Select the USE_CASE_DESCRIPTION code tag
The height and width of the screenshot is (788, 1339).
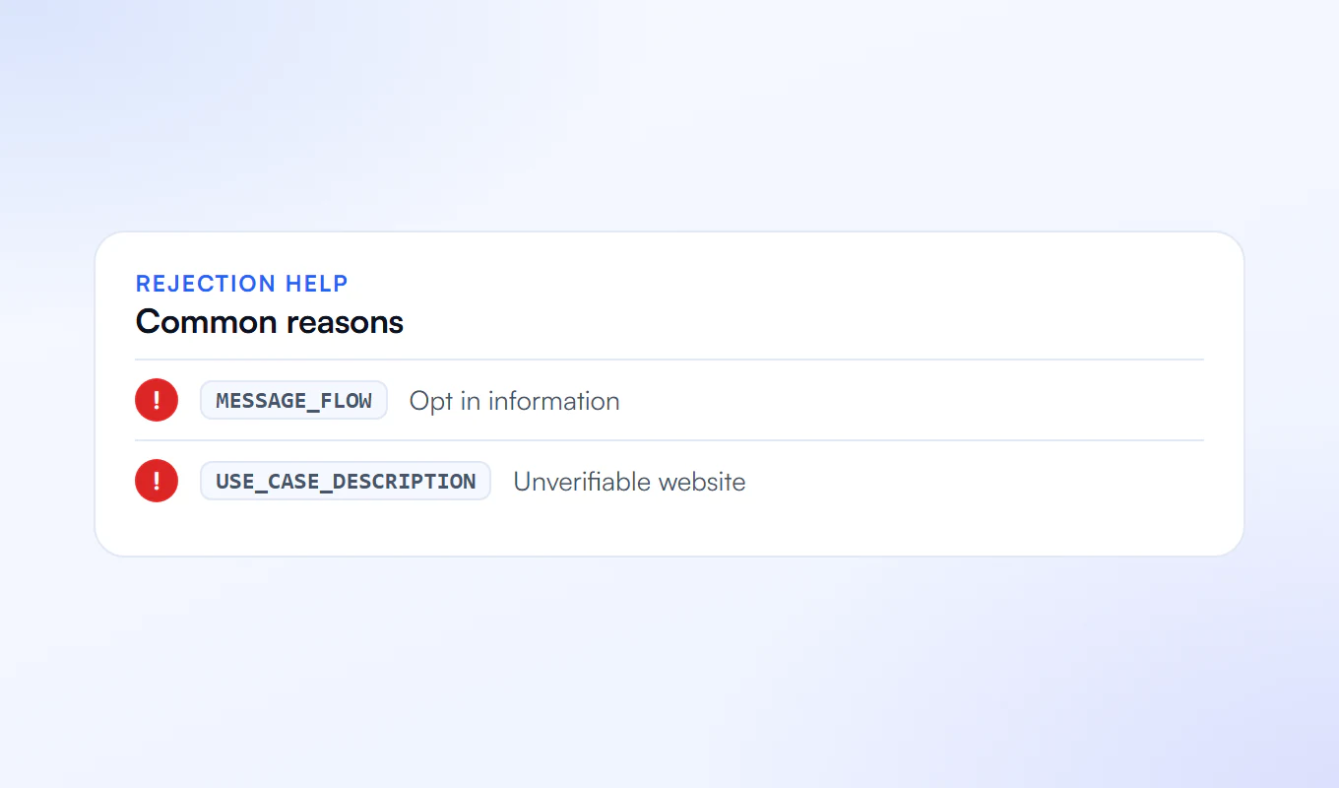[x=346, y=481]
